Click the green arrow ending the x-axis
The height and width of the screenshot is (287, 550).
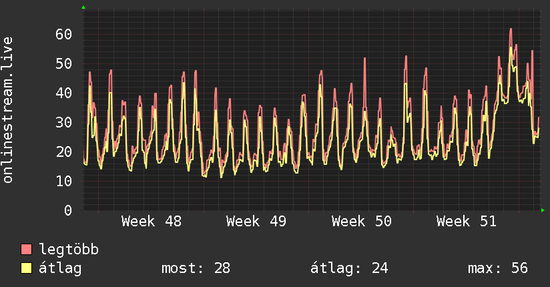(543, 210)
